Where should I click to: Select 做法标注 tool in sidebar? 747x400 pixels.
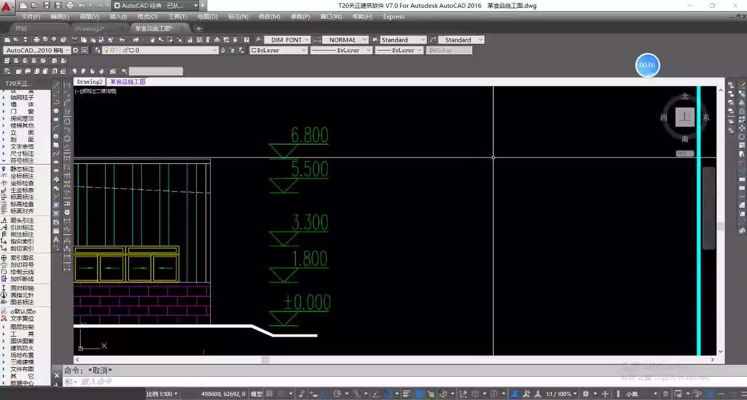22,234
